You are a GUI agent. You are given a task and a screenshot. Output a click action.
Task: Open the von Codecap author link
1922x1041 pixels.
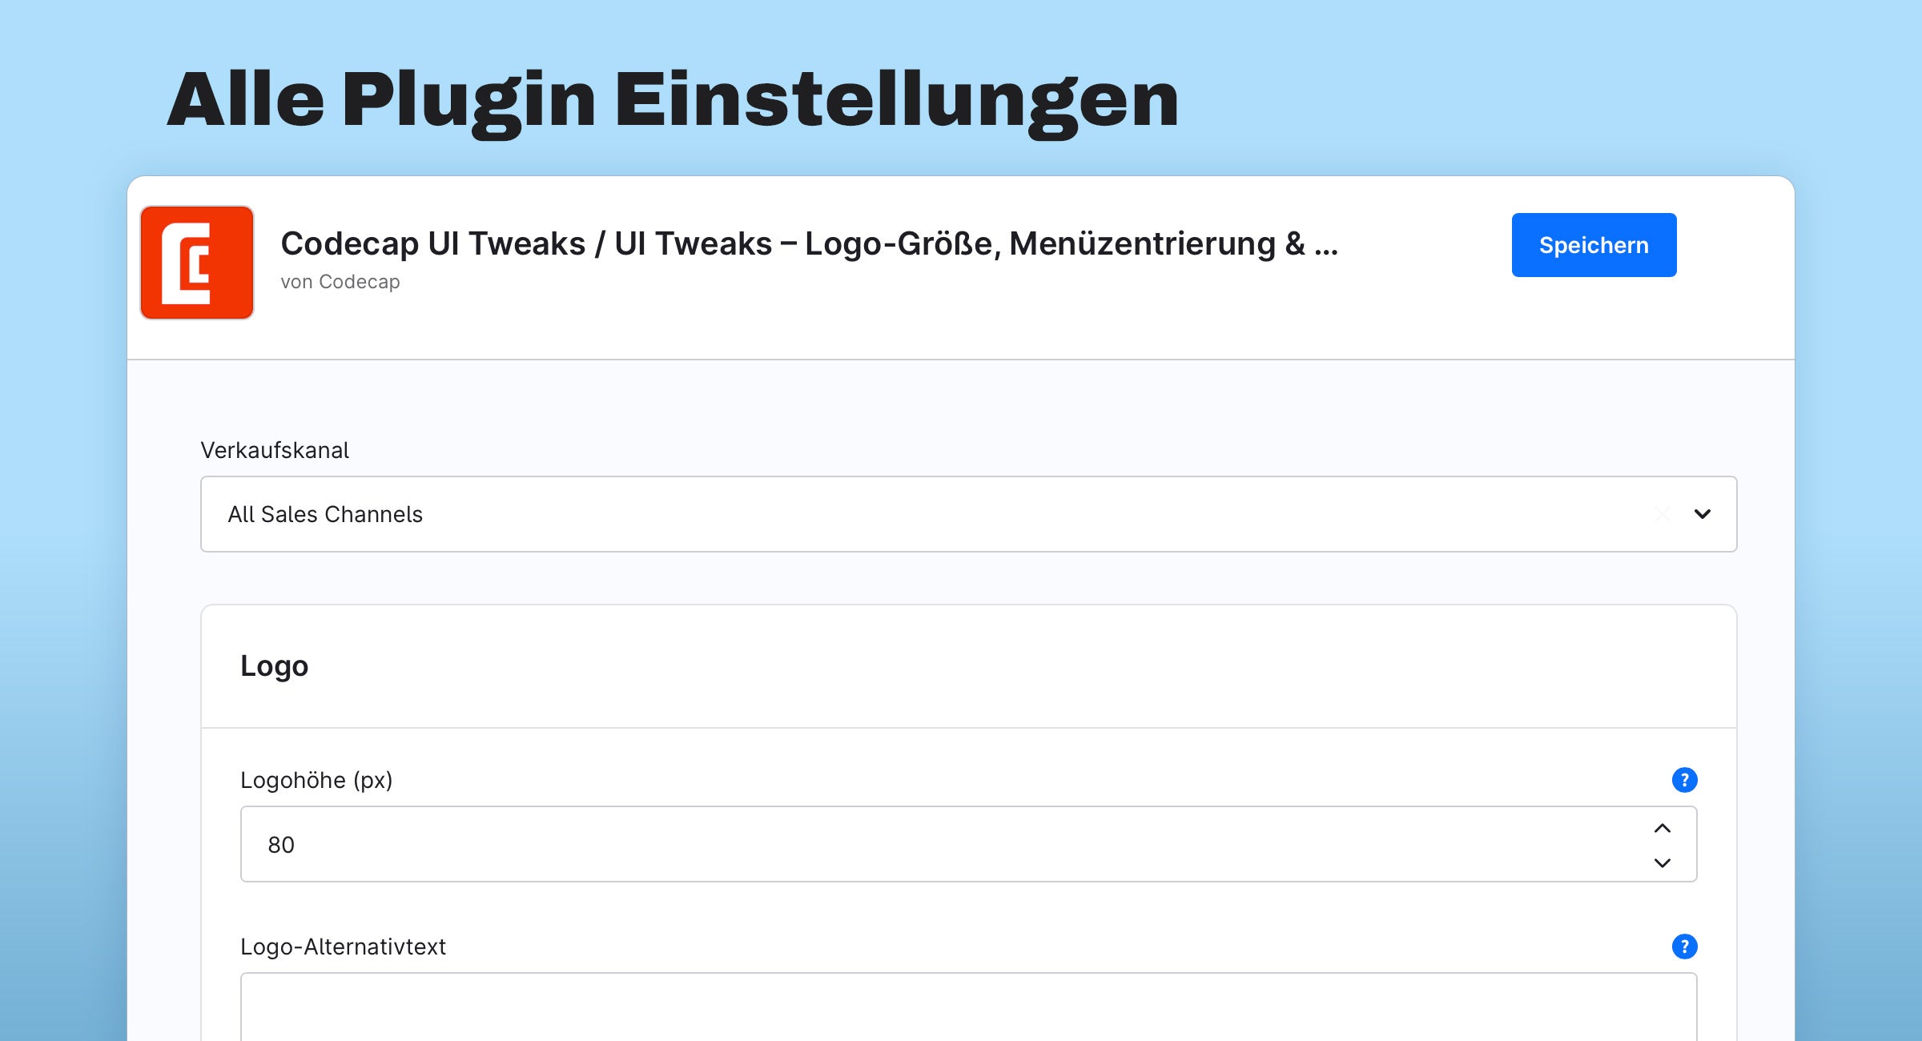[340, 282]
